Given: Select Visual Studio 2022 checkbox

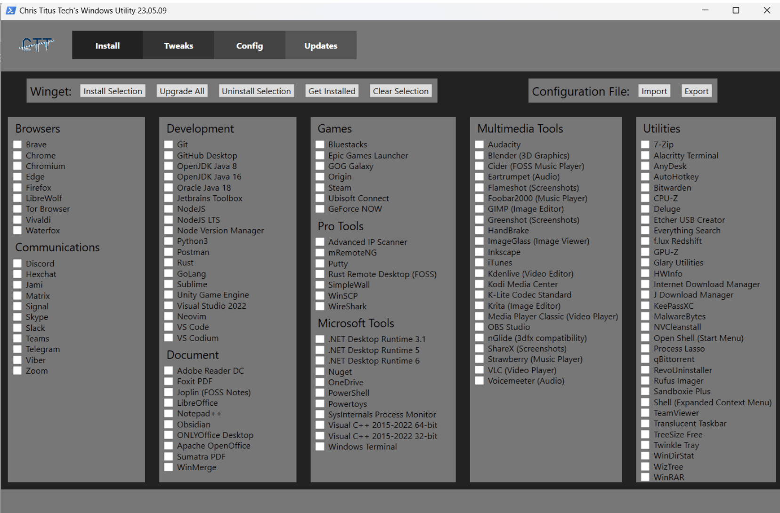Looking at the screenshot, I should (x=169, y=305).
